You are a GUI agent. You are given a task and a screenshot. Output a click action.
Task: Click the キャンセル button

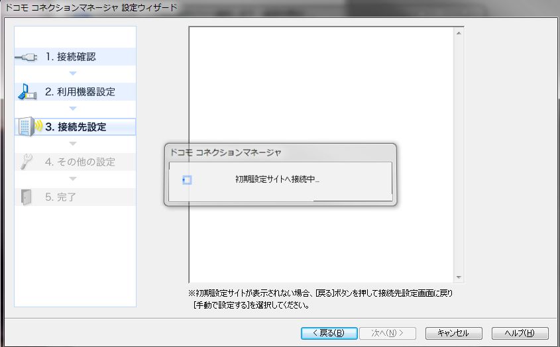click(x=453, y=333)
